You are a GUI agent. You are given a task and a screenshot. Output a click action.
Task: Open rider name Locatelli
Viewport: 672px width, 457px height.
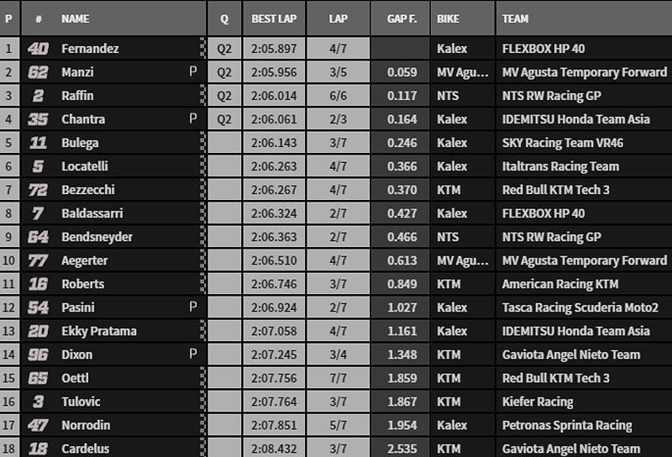pyautogui.click(x=85, y=166)
